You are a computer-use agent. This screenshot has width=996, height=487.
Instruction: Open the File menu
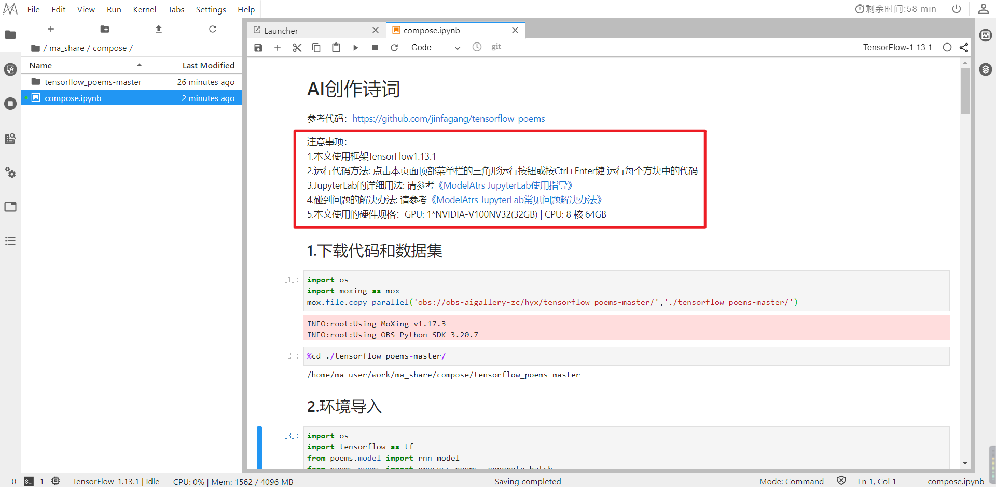(x=33, y=9)
